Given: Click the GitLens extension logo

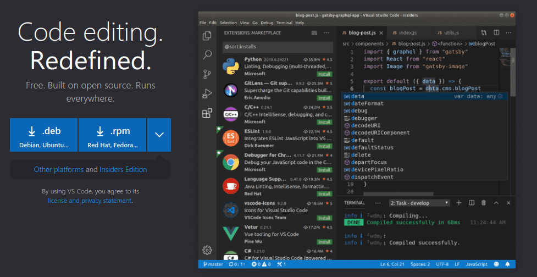Looking at the screenshot, I should point(230,90).
